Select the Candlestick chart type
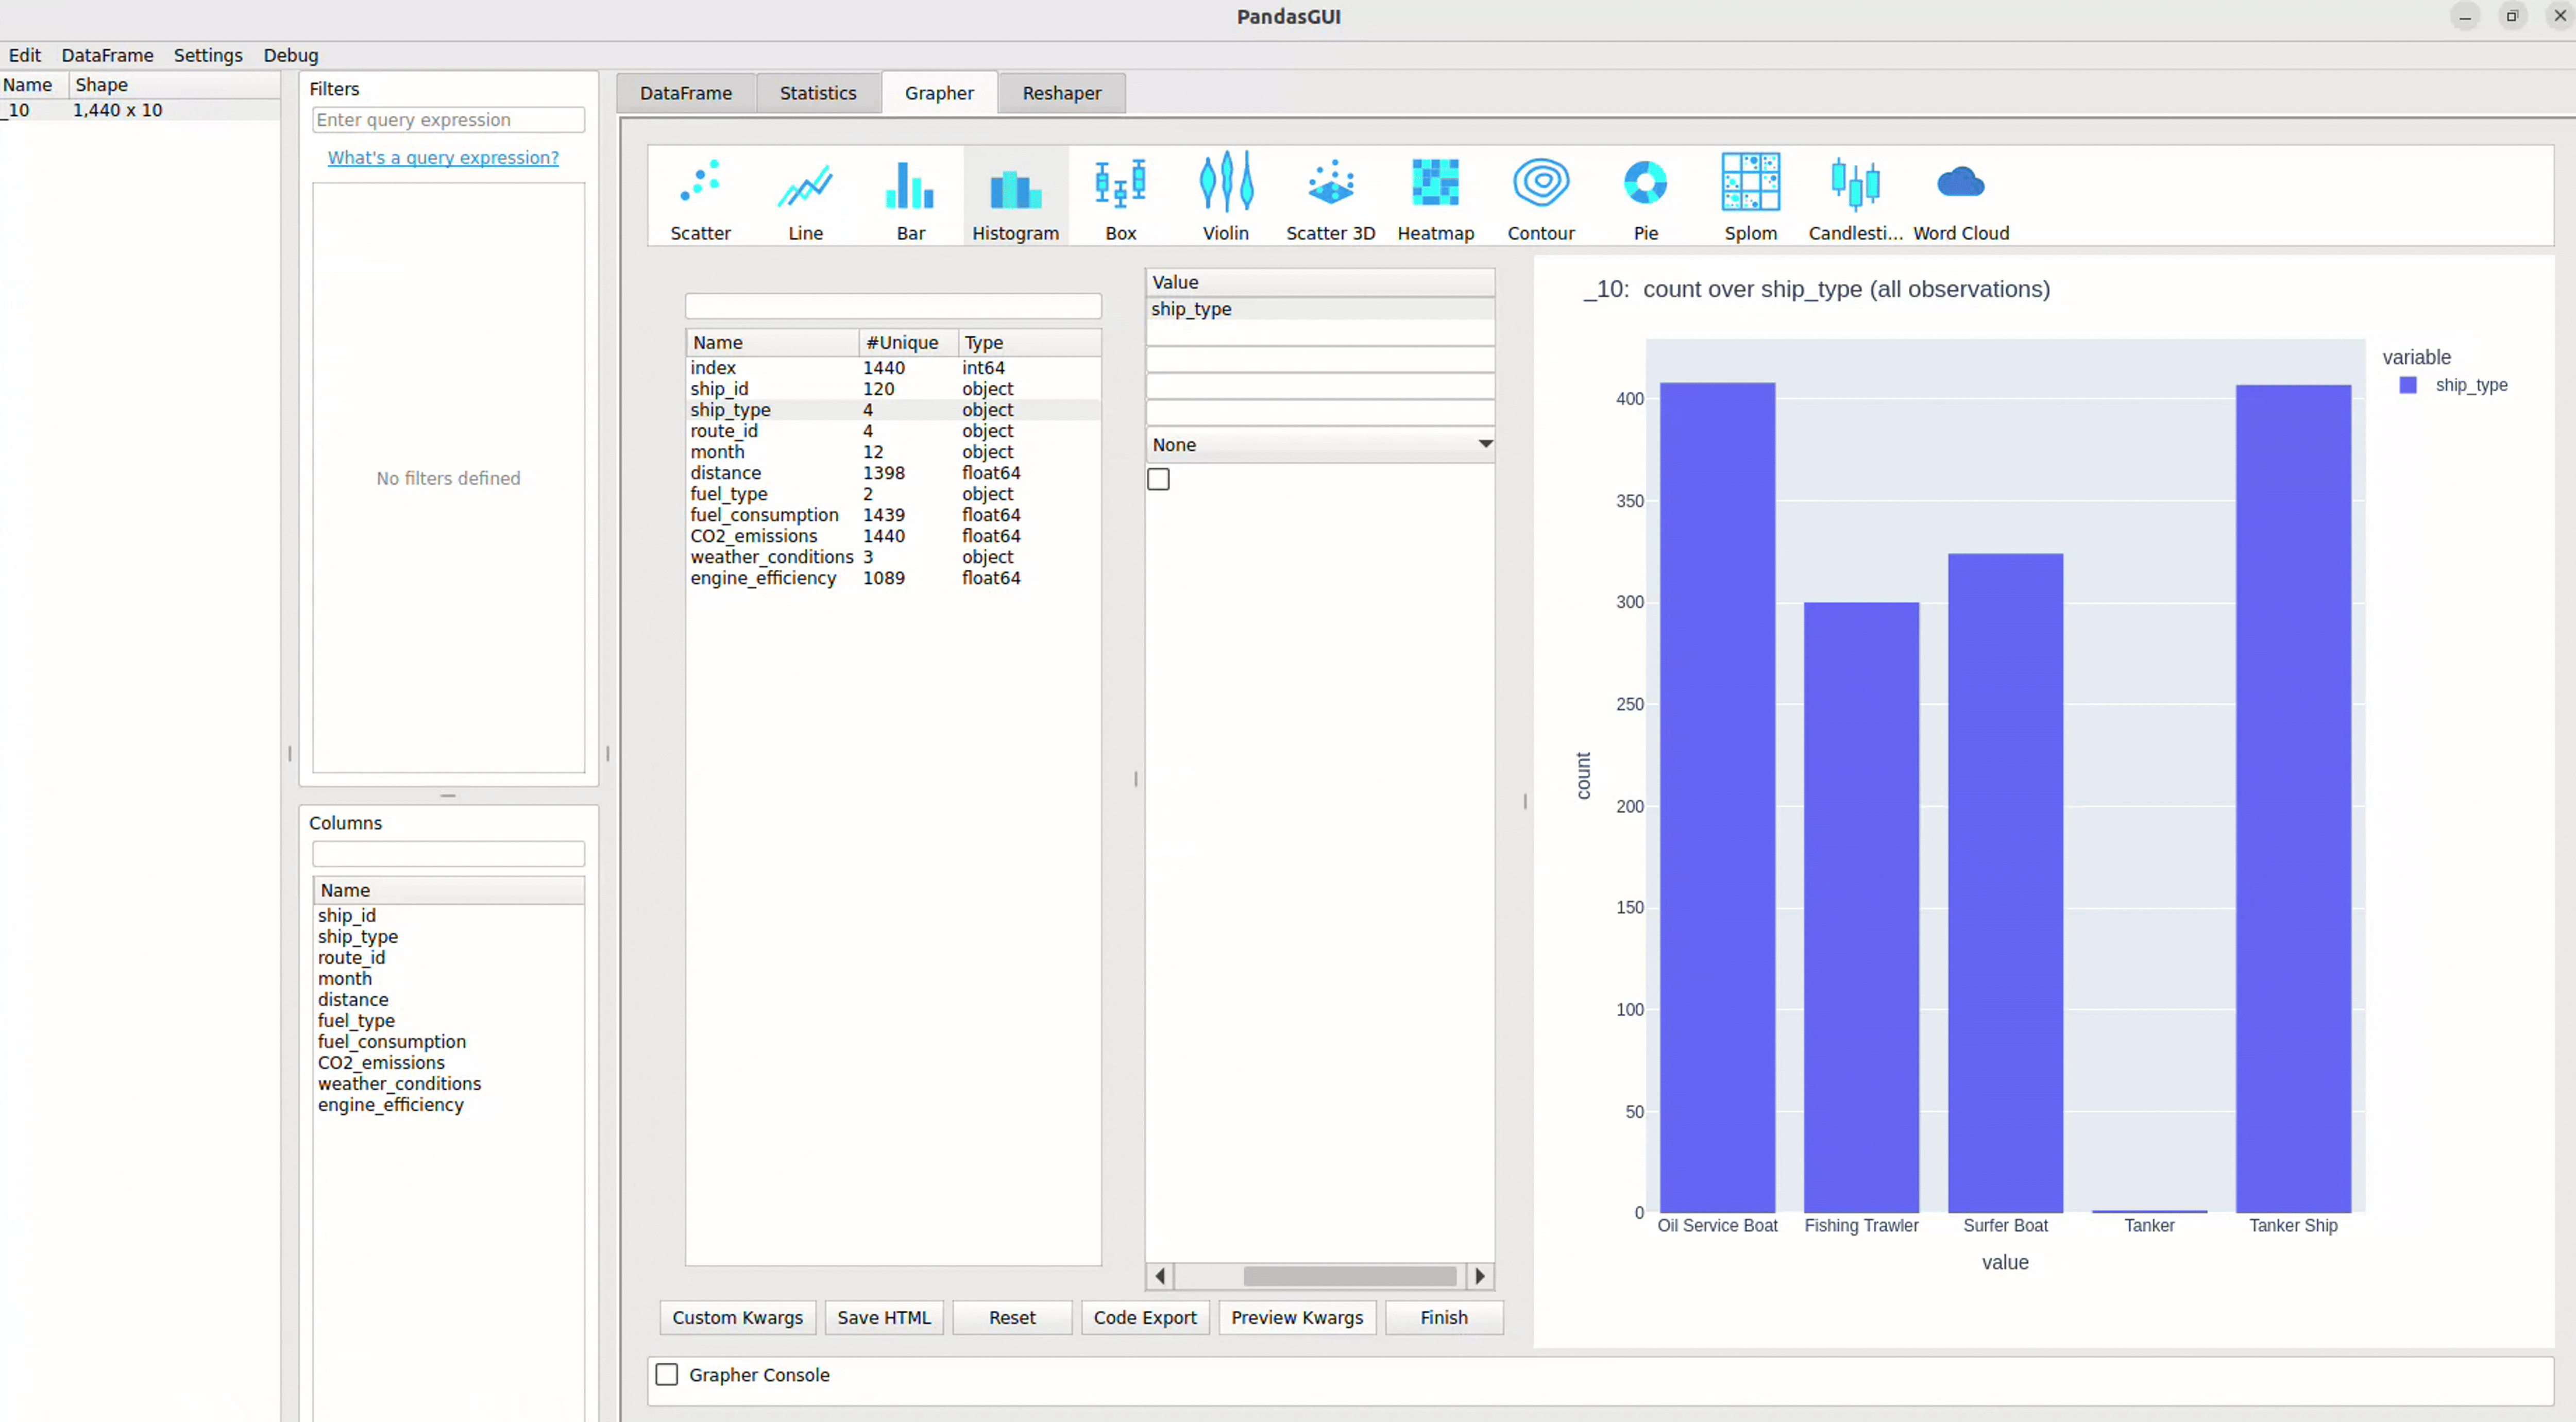The image size is (2576, 1422). pos(1855,196)
